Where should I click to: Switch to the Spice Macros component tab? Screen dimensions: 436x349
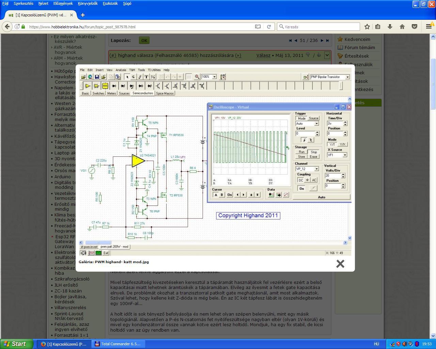165,93
